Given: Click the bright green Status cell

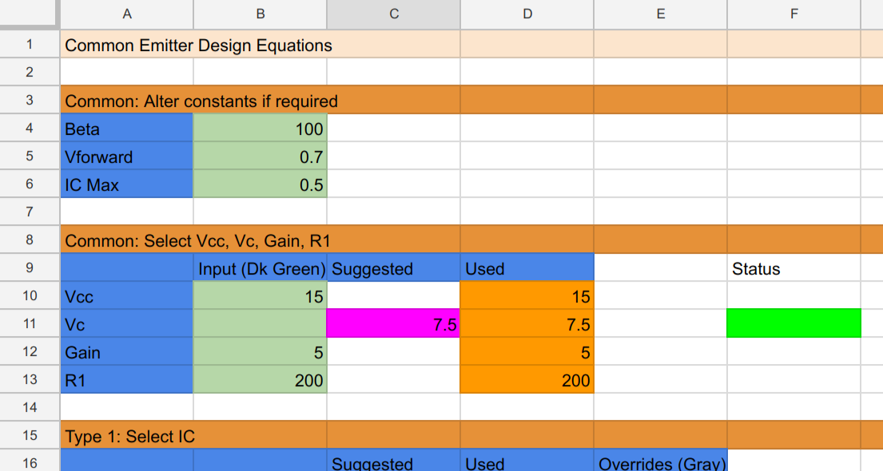Looking at the screenshot, I should click(x=794, y=323).
